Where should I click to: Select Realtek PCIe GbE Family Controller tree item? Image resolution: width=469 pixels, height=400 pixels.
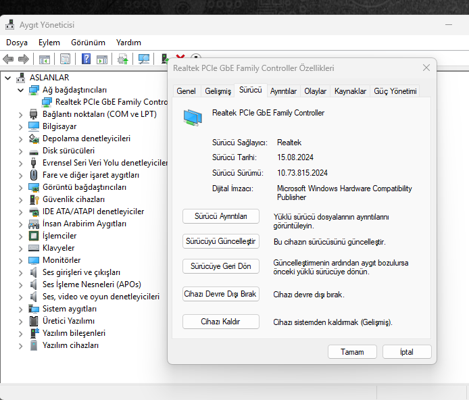[x=111, y=102]
